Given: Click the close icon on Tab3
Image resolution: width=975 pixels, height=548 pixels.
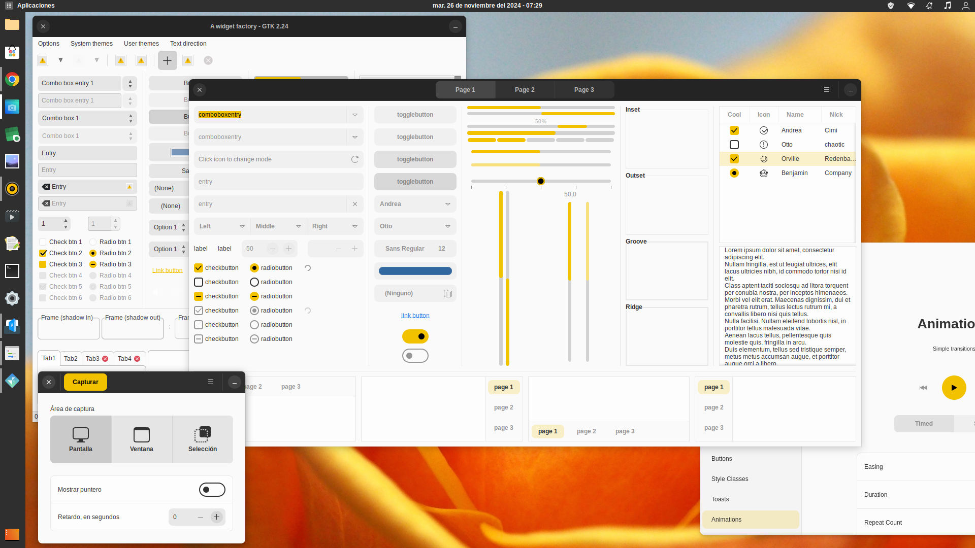Looking at the screenshot, I should coord(105,359).
